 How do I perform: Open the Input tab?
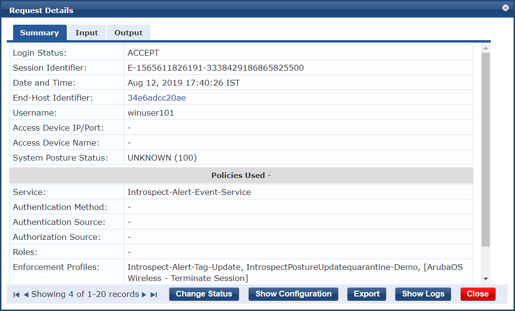pyautogui.click(x=87, y=32)
